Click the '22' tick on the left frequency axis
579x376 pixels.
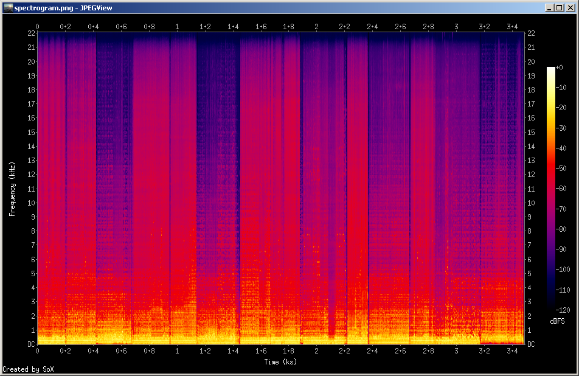(x=31, y=33)
